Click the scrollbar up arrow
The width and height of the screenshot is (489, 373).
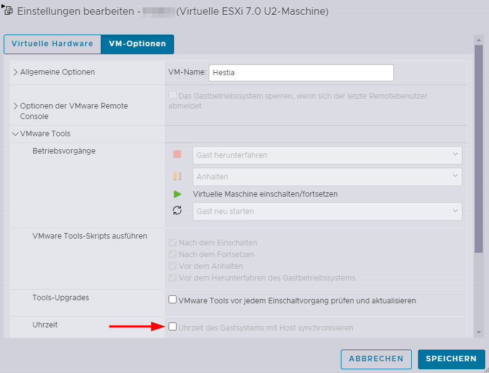[479, 40]
